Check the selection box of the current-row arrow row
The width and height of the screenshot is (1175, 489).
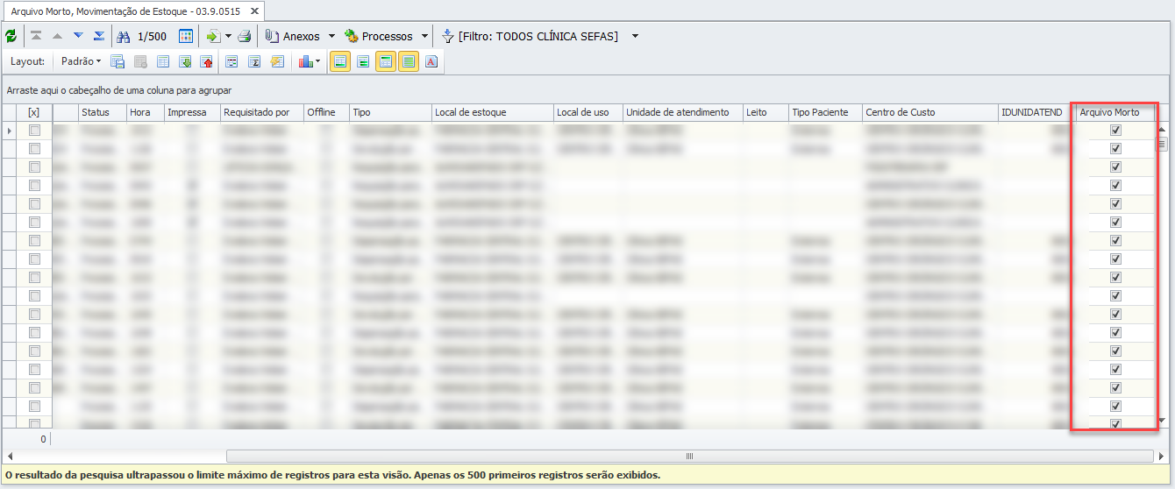tap(34, 130)
